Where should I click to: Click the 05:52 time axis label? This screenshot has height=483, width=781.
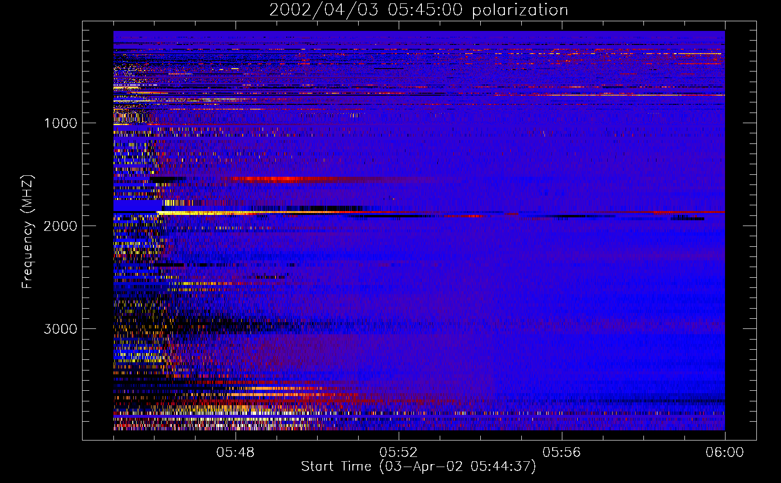coord(399,453)
